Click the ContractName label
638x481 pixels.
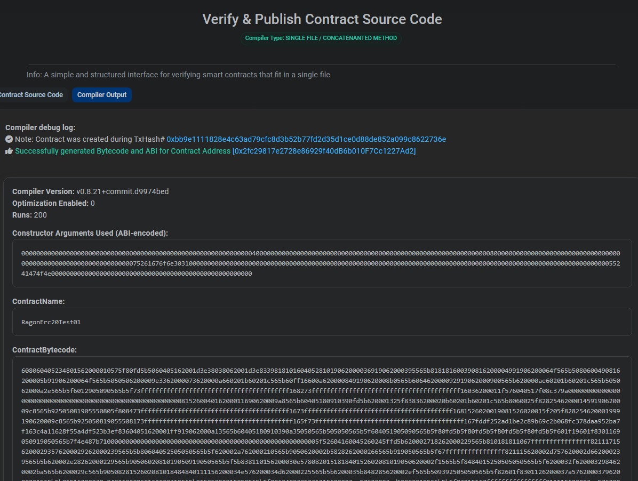click(x=38, y=301)
